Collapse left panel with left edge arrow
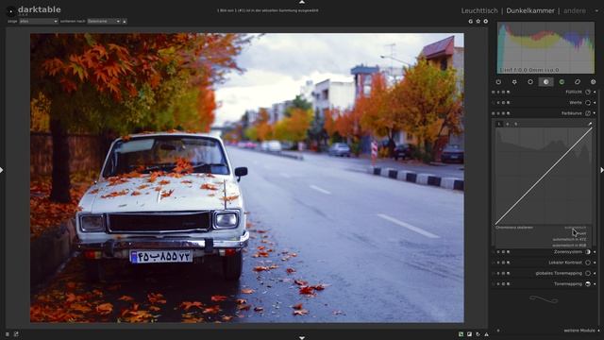Image resolution: width=604 pixels, height=340 pixels. 2,170
